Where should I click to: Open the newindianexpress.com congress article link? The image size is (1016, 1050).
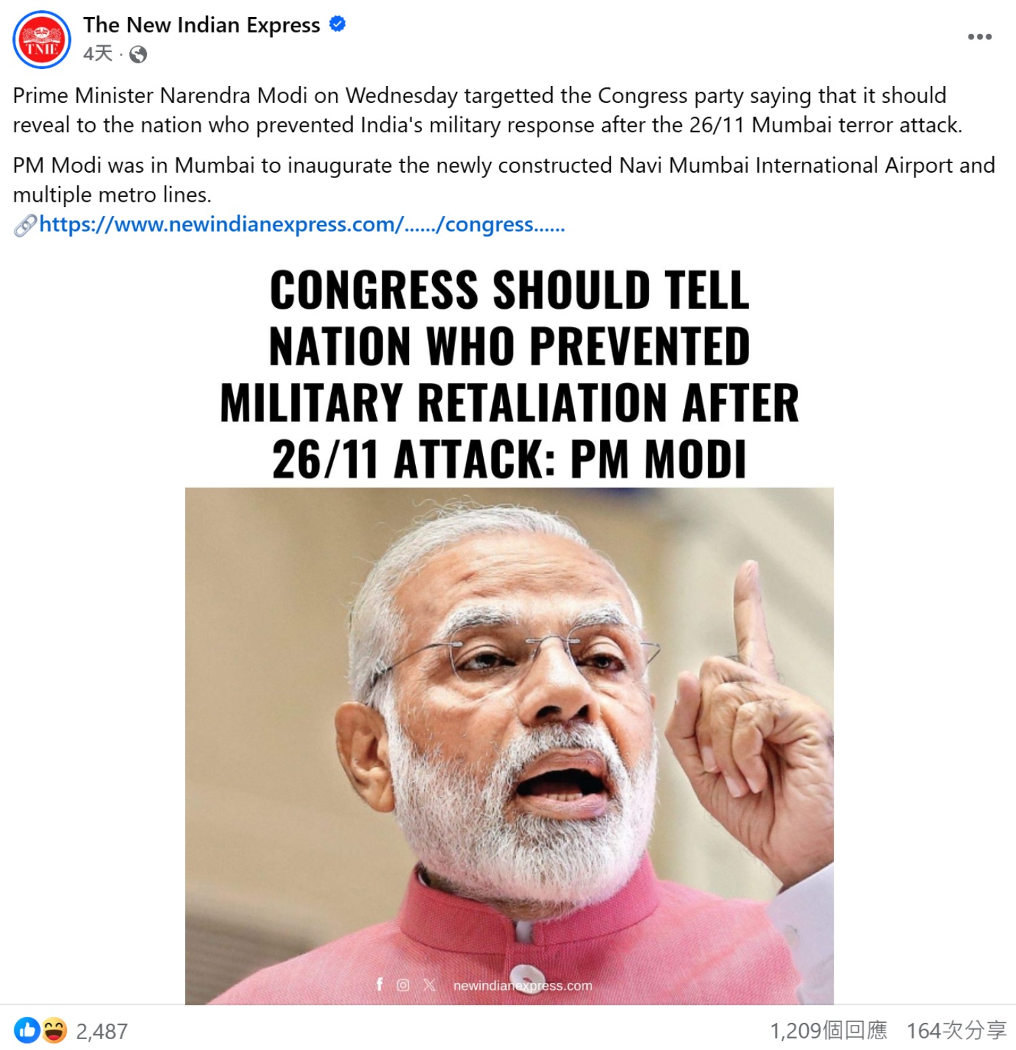point(302,224)
